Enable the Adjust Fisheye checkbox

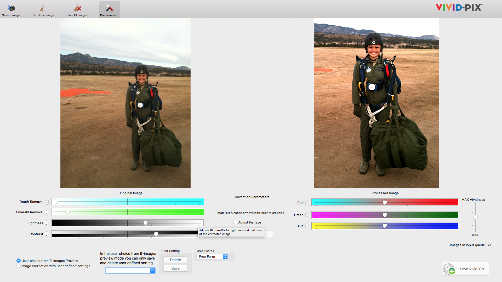click(235, 222)
